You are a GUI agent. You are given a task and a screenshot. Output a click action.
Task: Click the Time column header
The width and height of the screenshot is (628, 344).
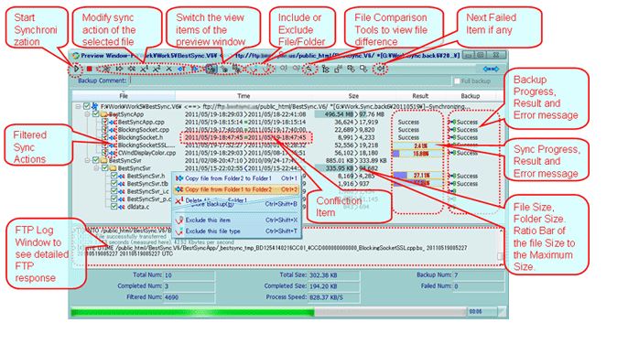[x=244, y=96]
